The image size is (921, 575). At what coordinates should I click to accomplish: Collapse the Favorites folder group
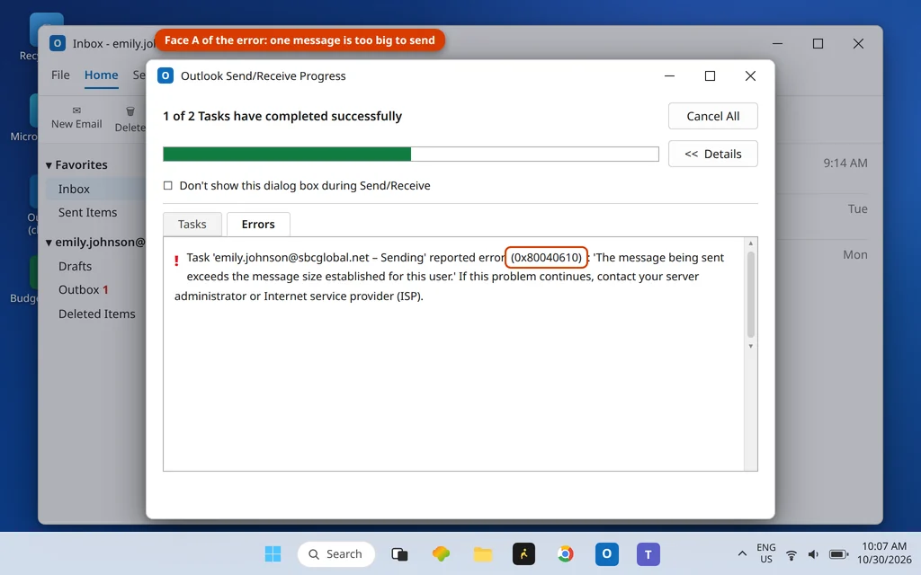point(49,165)
